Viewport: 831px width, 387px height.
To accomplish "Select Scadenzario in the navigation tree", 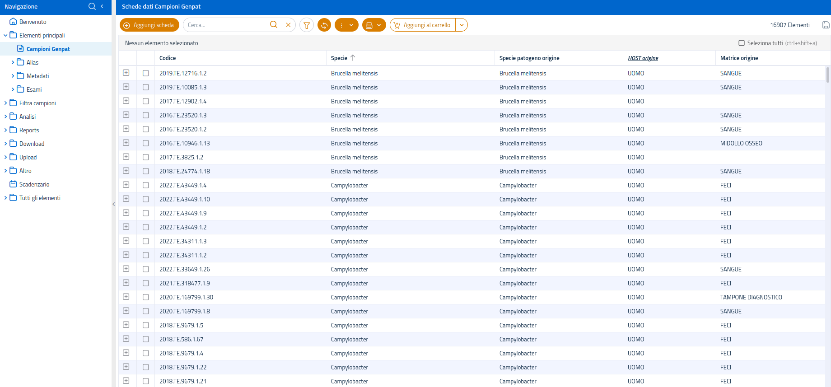I will [34, 184].
